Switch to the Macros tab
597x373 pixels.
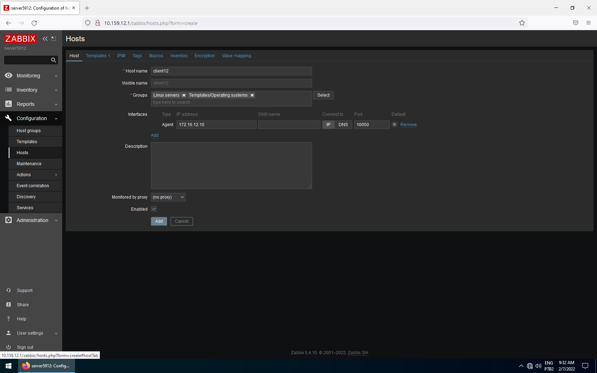[156, 56]
